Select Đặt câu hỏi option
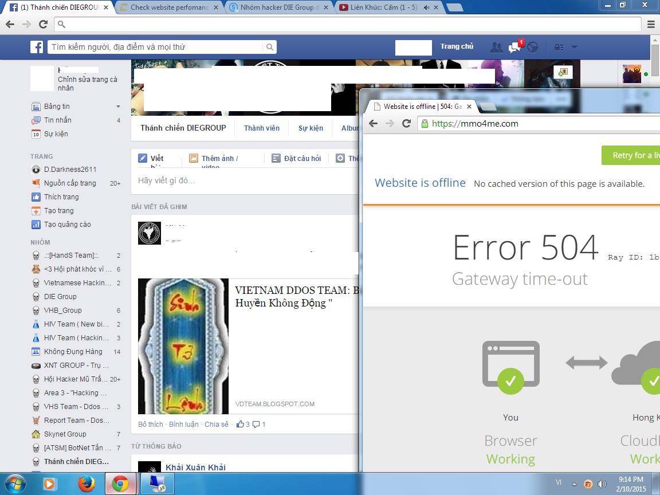Image resolution: width=660 pixels, height=495 pixels. pos(296,159)
